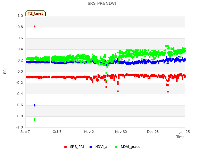This screenshot has width=204, height=153.
Task: Click the green outlier point near -0.85
Action: point(35,119)
